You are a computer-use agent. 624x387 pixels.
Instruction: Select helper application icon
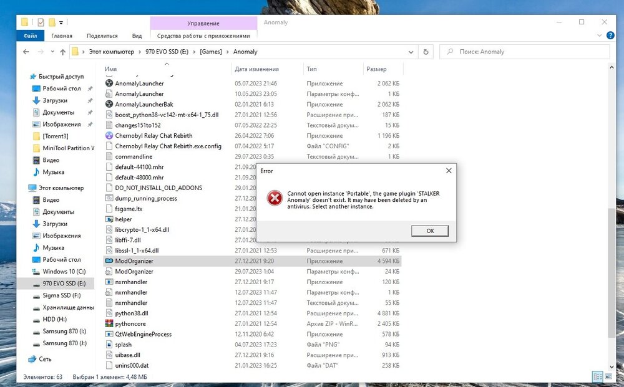point(109,219)
